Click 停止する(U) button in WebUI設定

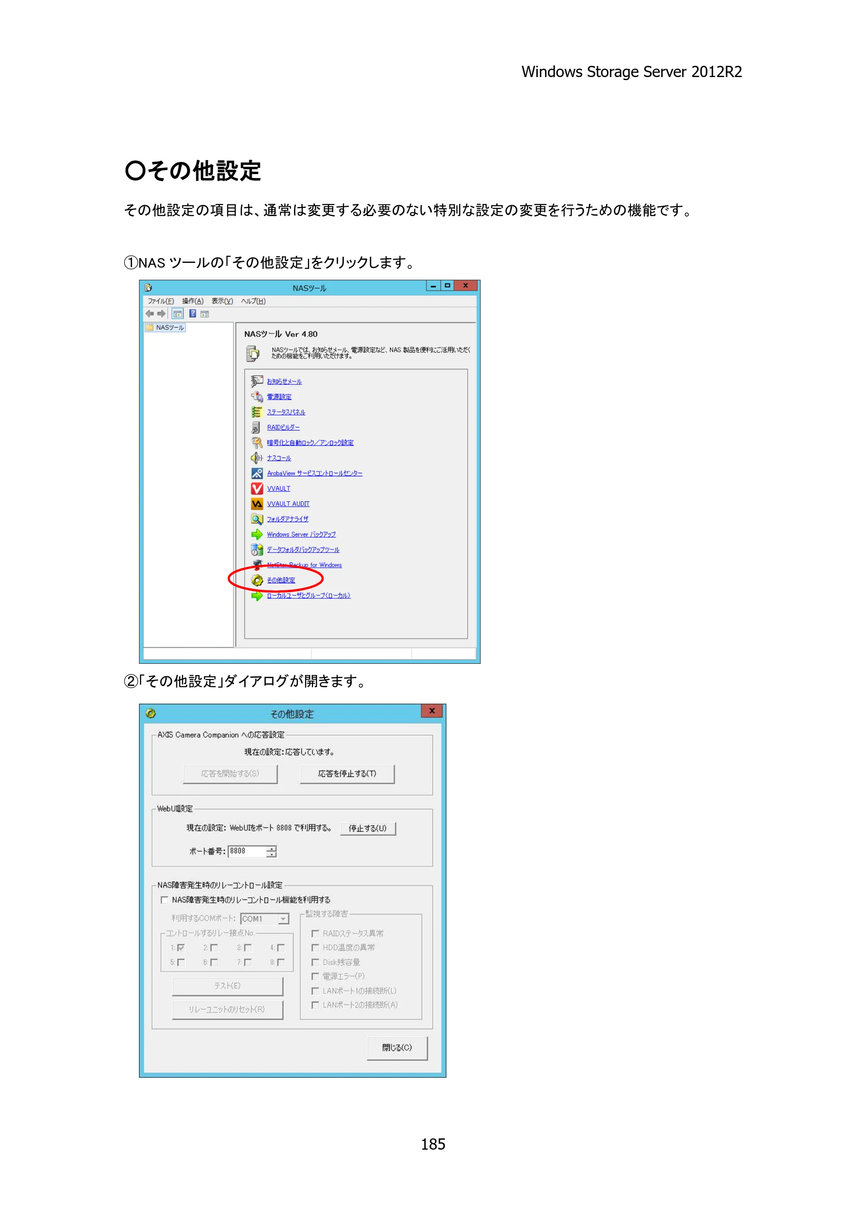tap(368, 828)
